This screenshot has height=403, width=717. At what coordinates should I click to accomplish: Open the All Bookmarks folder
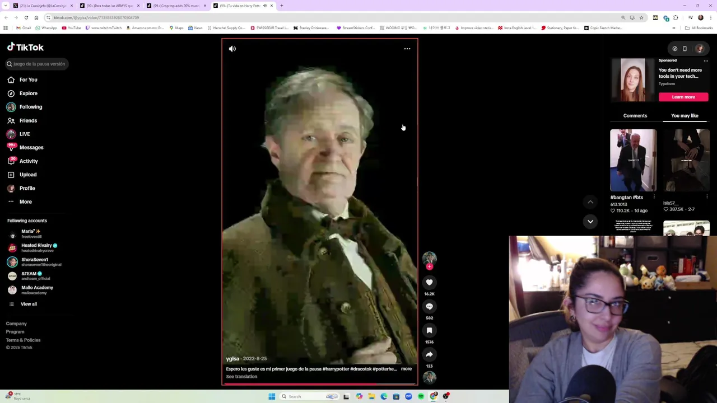click(699, 28)
